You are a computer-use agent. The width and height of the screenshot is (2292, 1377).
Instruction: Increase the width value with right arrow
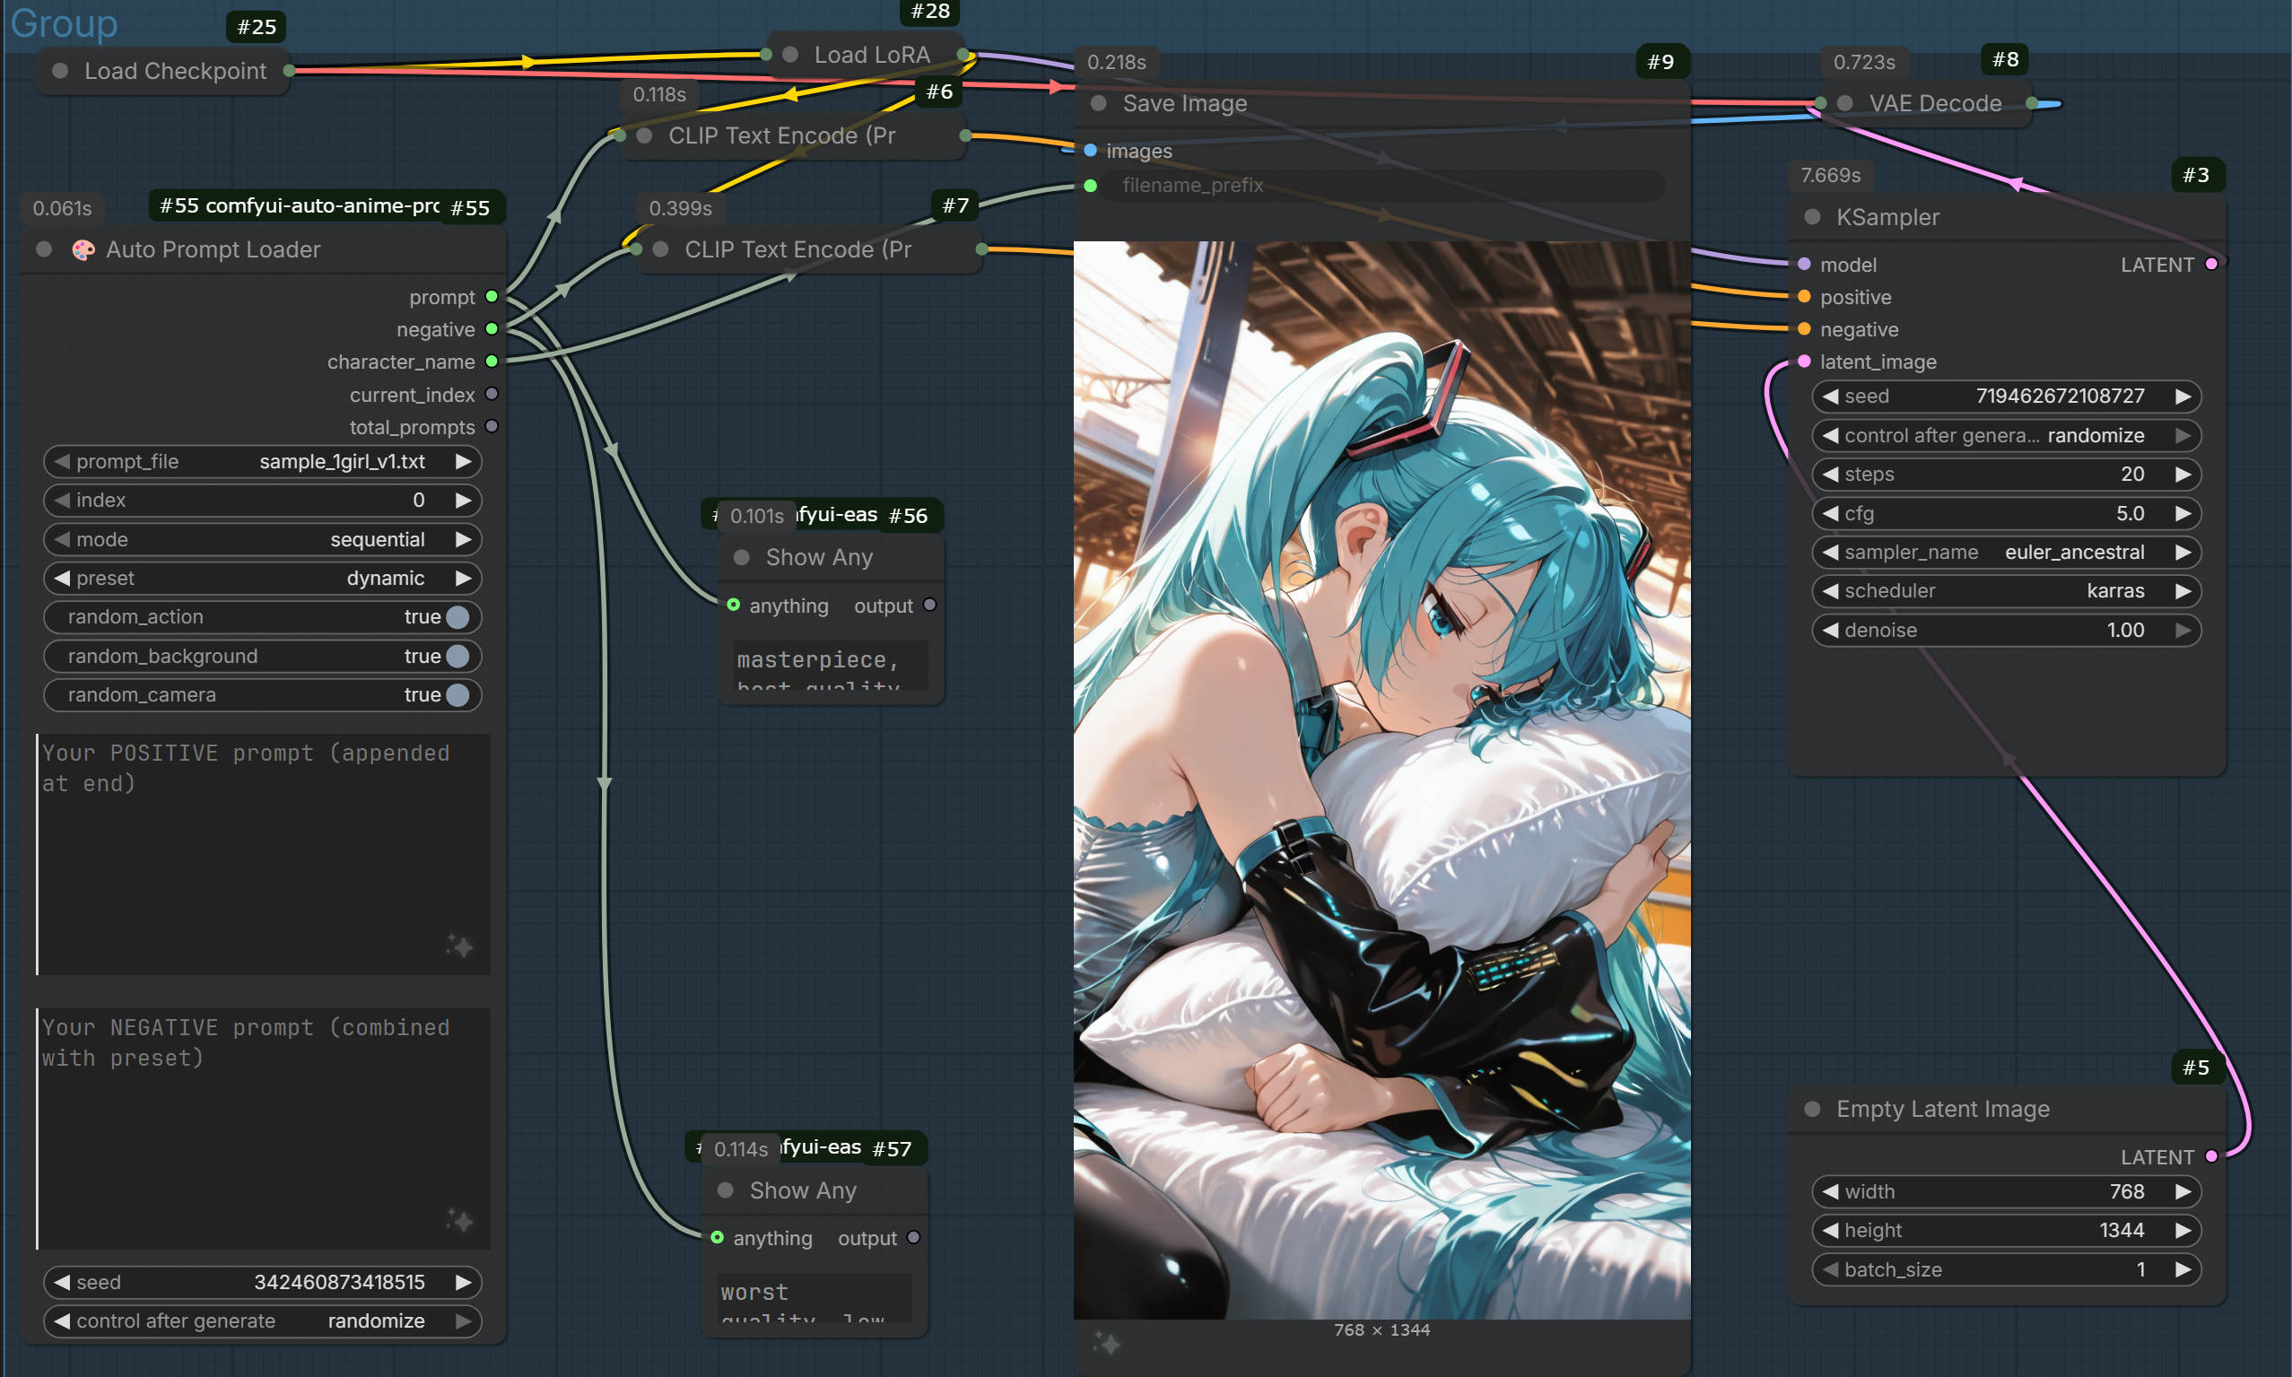click(x=2183, y=1191)
